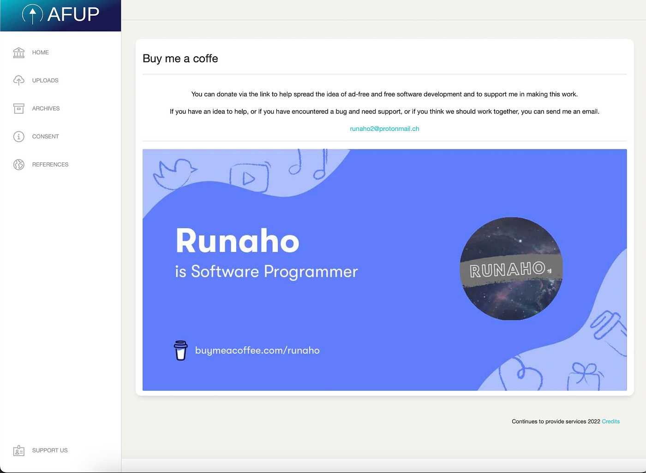Click the sentence starting 'You can donate via'

tap(384, 94)
